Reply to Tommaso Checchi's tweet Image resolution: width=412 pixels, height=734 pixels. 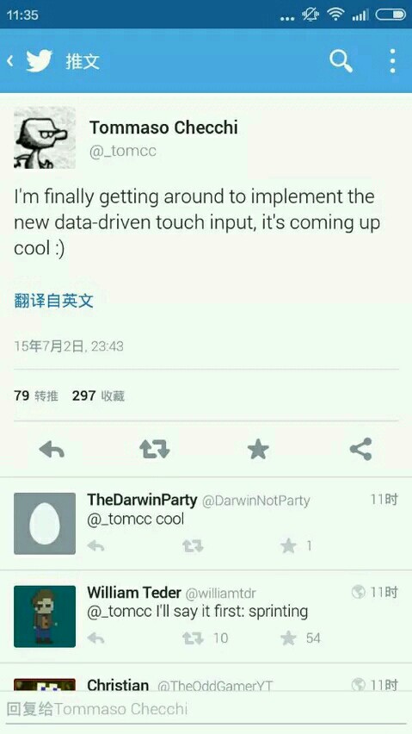click(x=52, y=450)
